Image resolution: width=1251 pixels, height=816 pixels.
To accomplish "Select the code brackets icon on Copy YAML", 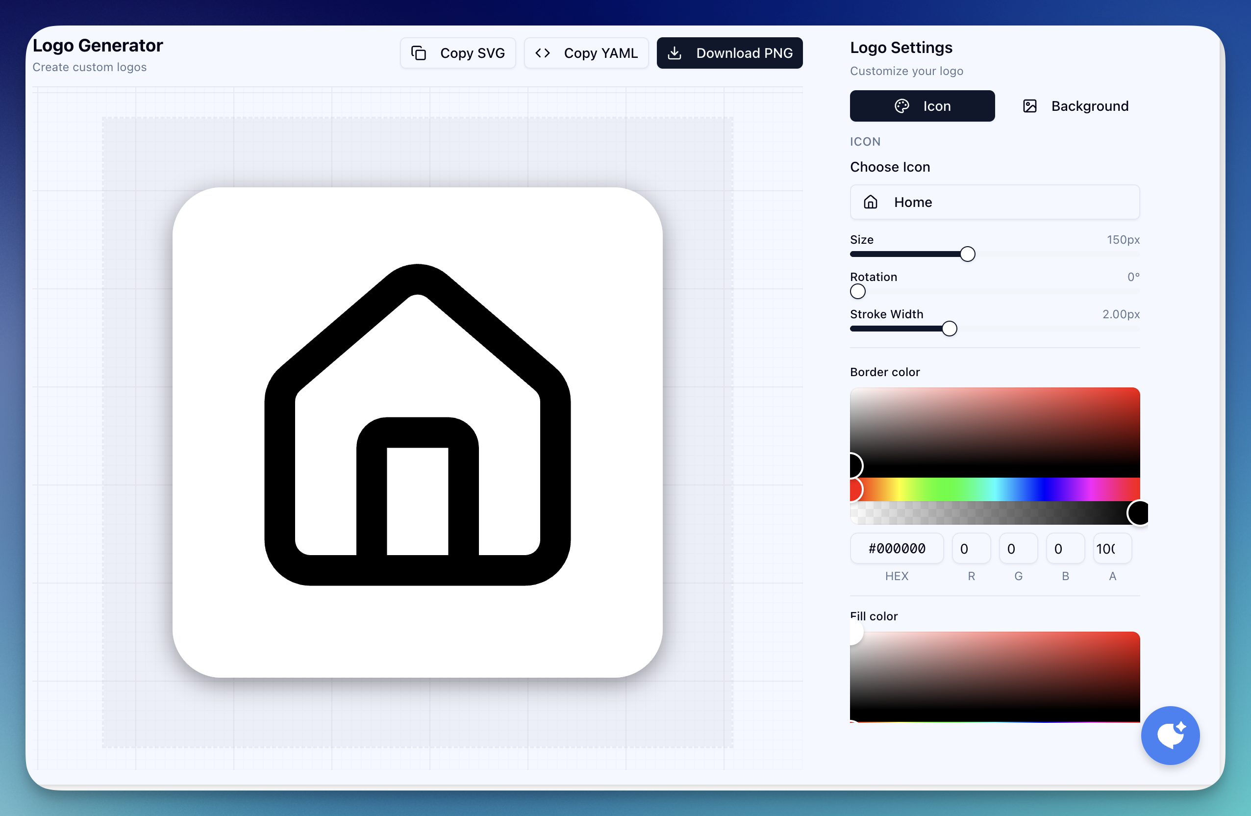I will click(x=543, y=52).
